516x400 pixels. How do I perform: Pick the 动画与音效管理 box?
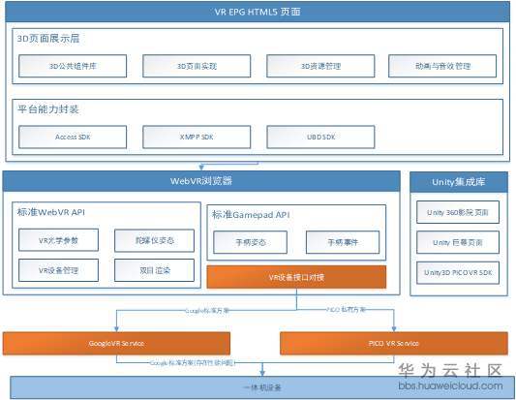tap(442, 66)
